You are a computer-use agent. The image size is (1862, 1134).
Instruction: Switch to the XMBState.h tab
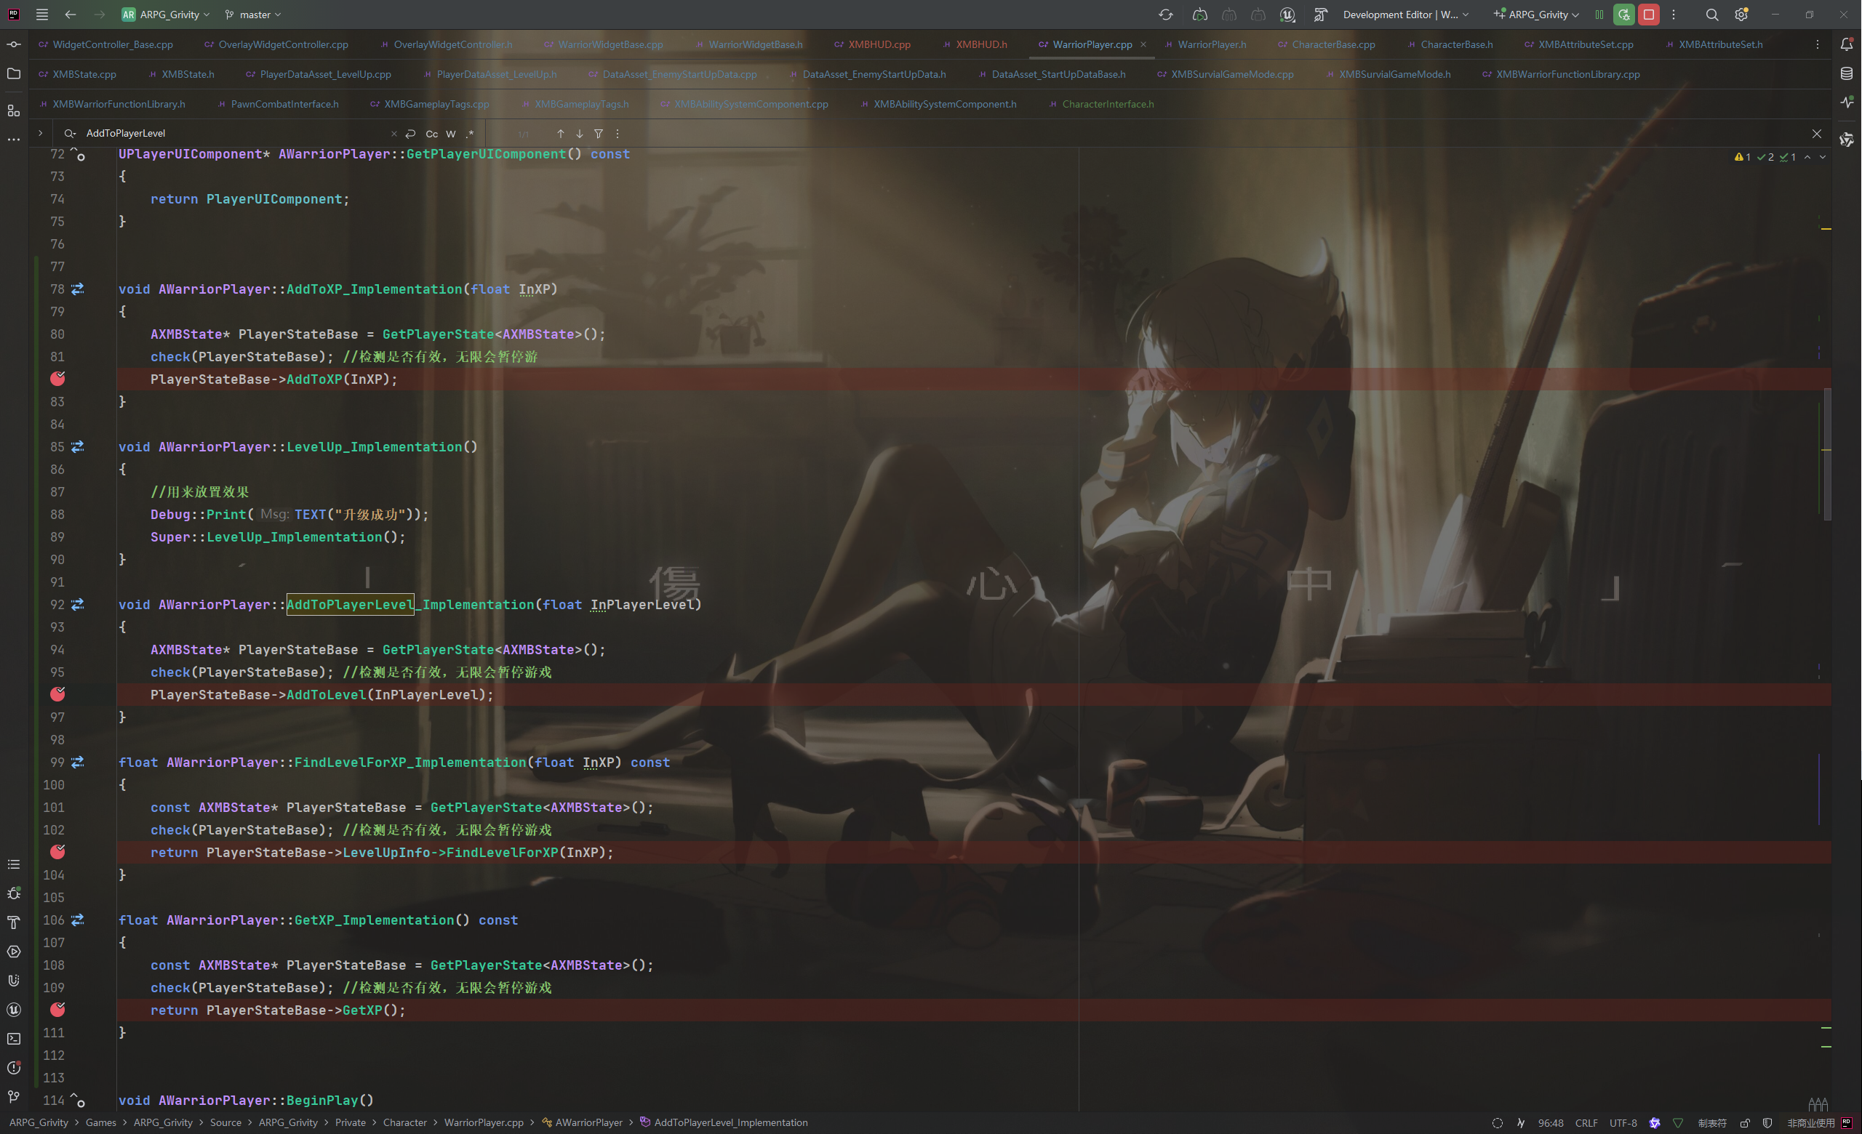pyautogui.click(x=181, y=74)
